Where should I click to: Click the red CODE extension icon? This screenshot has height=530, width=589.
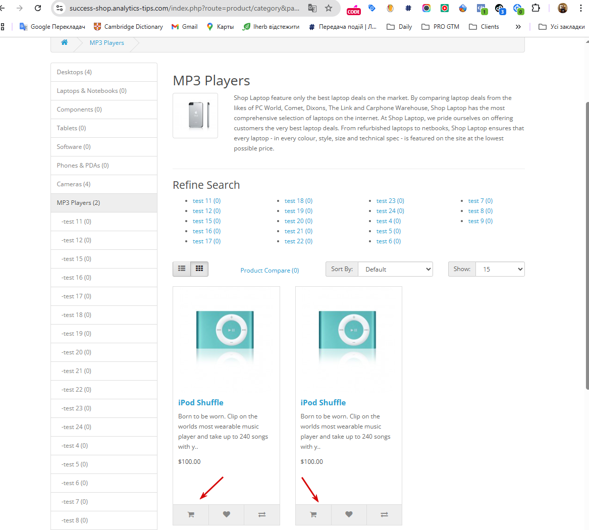click(x=353, y=10)
